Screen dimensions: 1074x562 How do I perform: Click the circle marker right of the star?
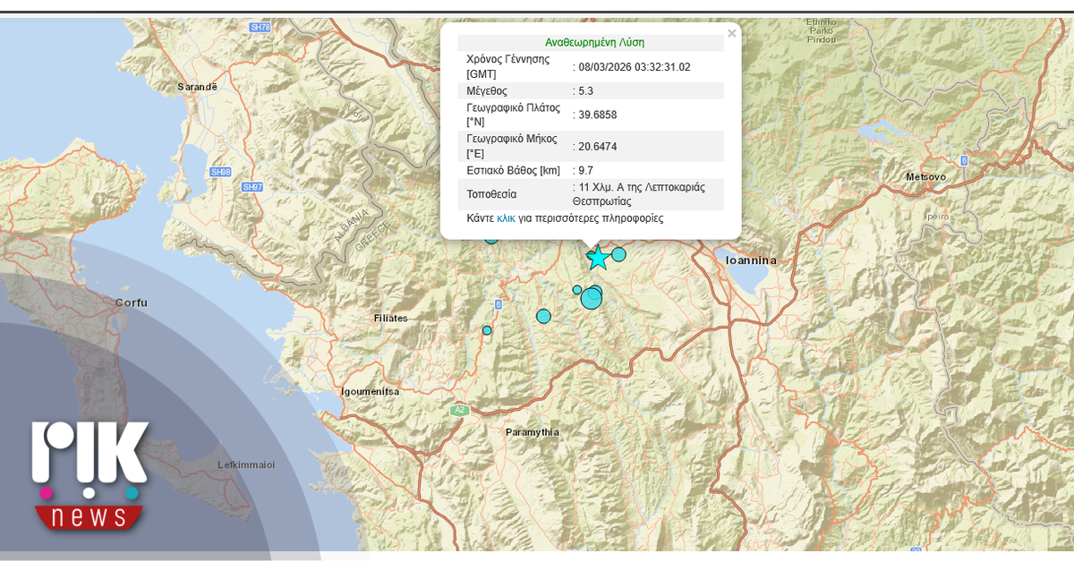[618, 254]
